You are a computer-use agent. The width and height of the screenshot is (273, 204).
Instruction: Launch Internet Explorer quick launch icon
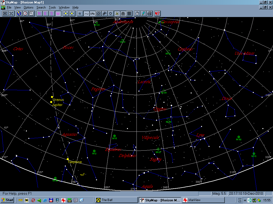pos(45,200)
